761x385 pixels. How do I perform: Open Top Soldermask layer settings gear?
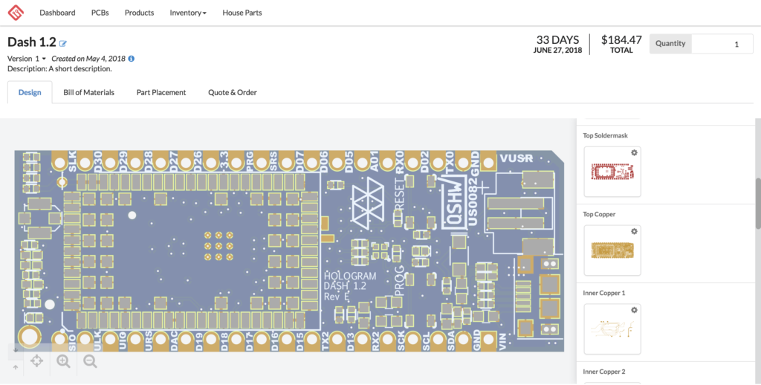pyautogui.click(x=634, y=152)
